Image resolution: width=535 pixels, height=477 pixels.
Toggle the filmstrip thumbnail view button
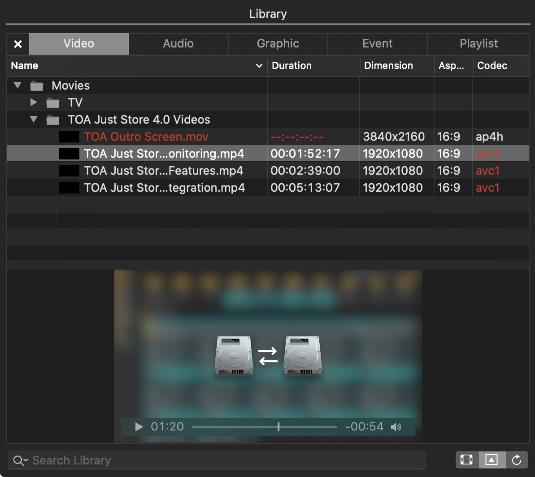click(466, 460)
